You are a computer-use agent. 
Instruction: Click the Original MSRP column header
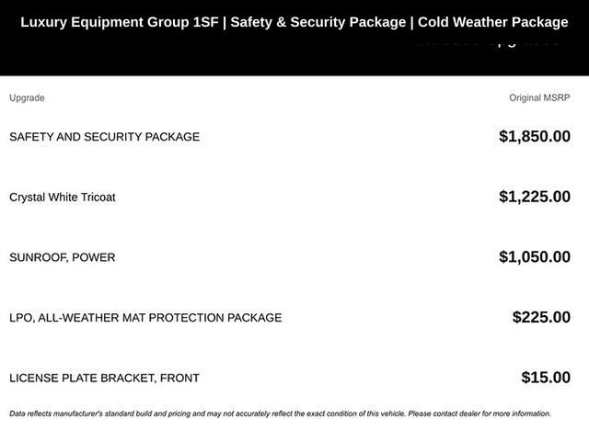pos(539,98)
